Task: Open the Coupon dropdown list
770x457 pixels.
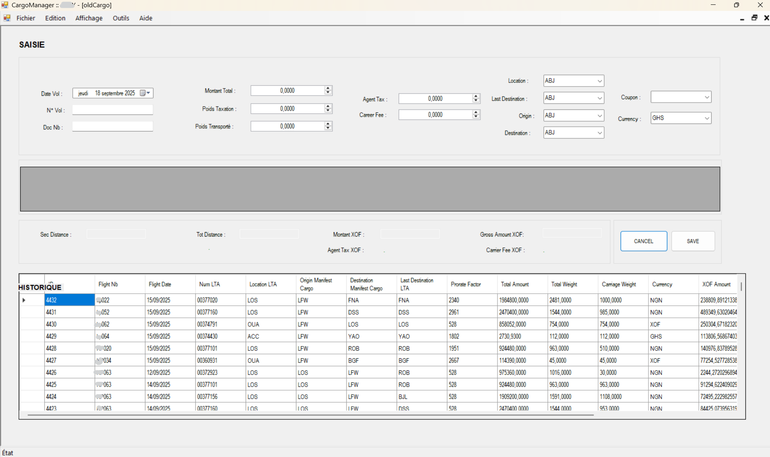Action: click(706, 97)
